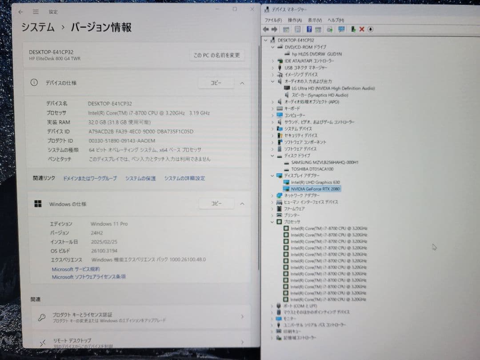Viewport: 480px width, 360px height.
Task: Click the red X uninstall device icon
Action: (x=361, y=29)
